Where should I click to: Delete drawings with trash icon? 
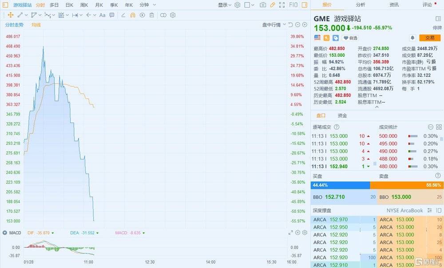(x=152, y=15)
